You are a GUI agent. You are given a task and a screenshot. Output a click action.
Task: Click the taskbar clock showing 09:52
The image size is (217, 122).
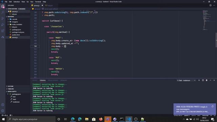pos(204,119)
